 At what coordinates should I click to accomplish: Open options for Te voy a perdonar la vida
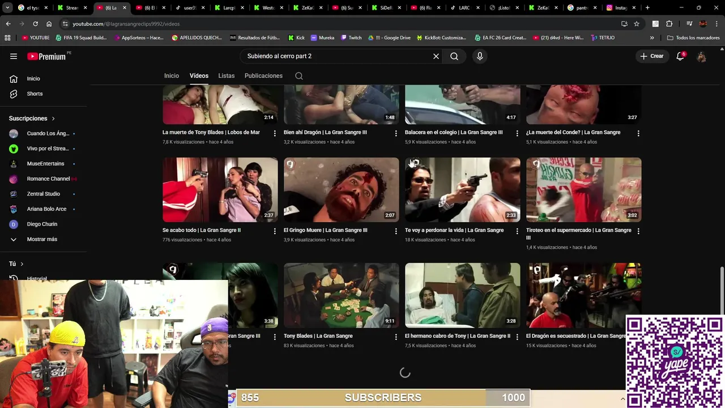pos(517,231)
